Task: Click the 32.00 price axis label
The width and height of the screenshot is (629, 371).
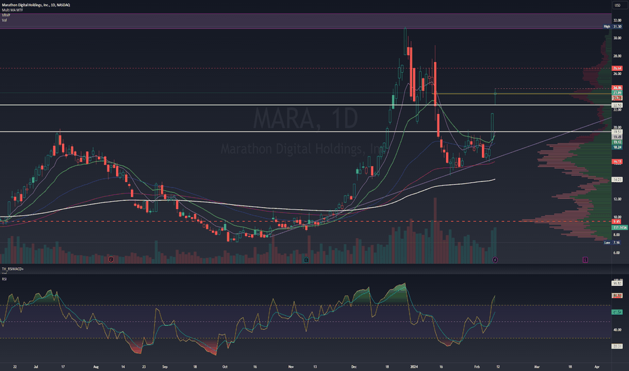Action: click(617, 20)
